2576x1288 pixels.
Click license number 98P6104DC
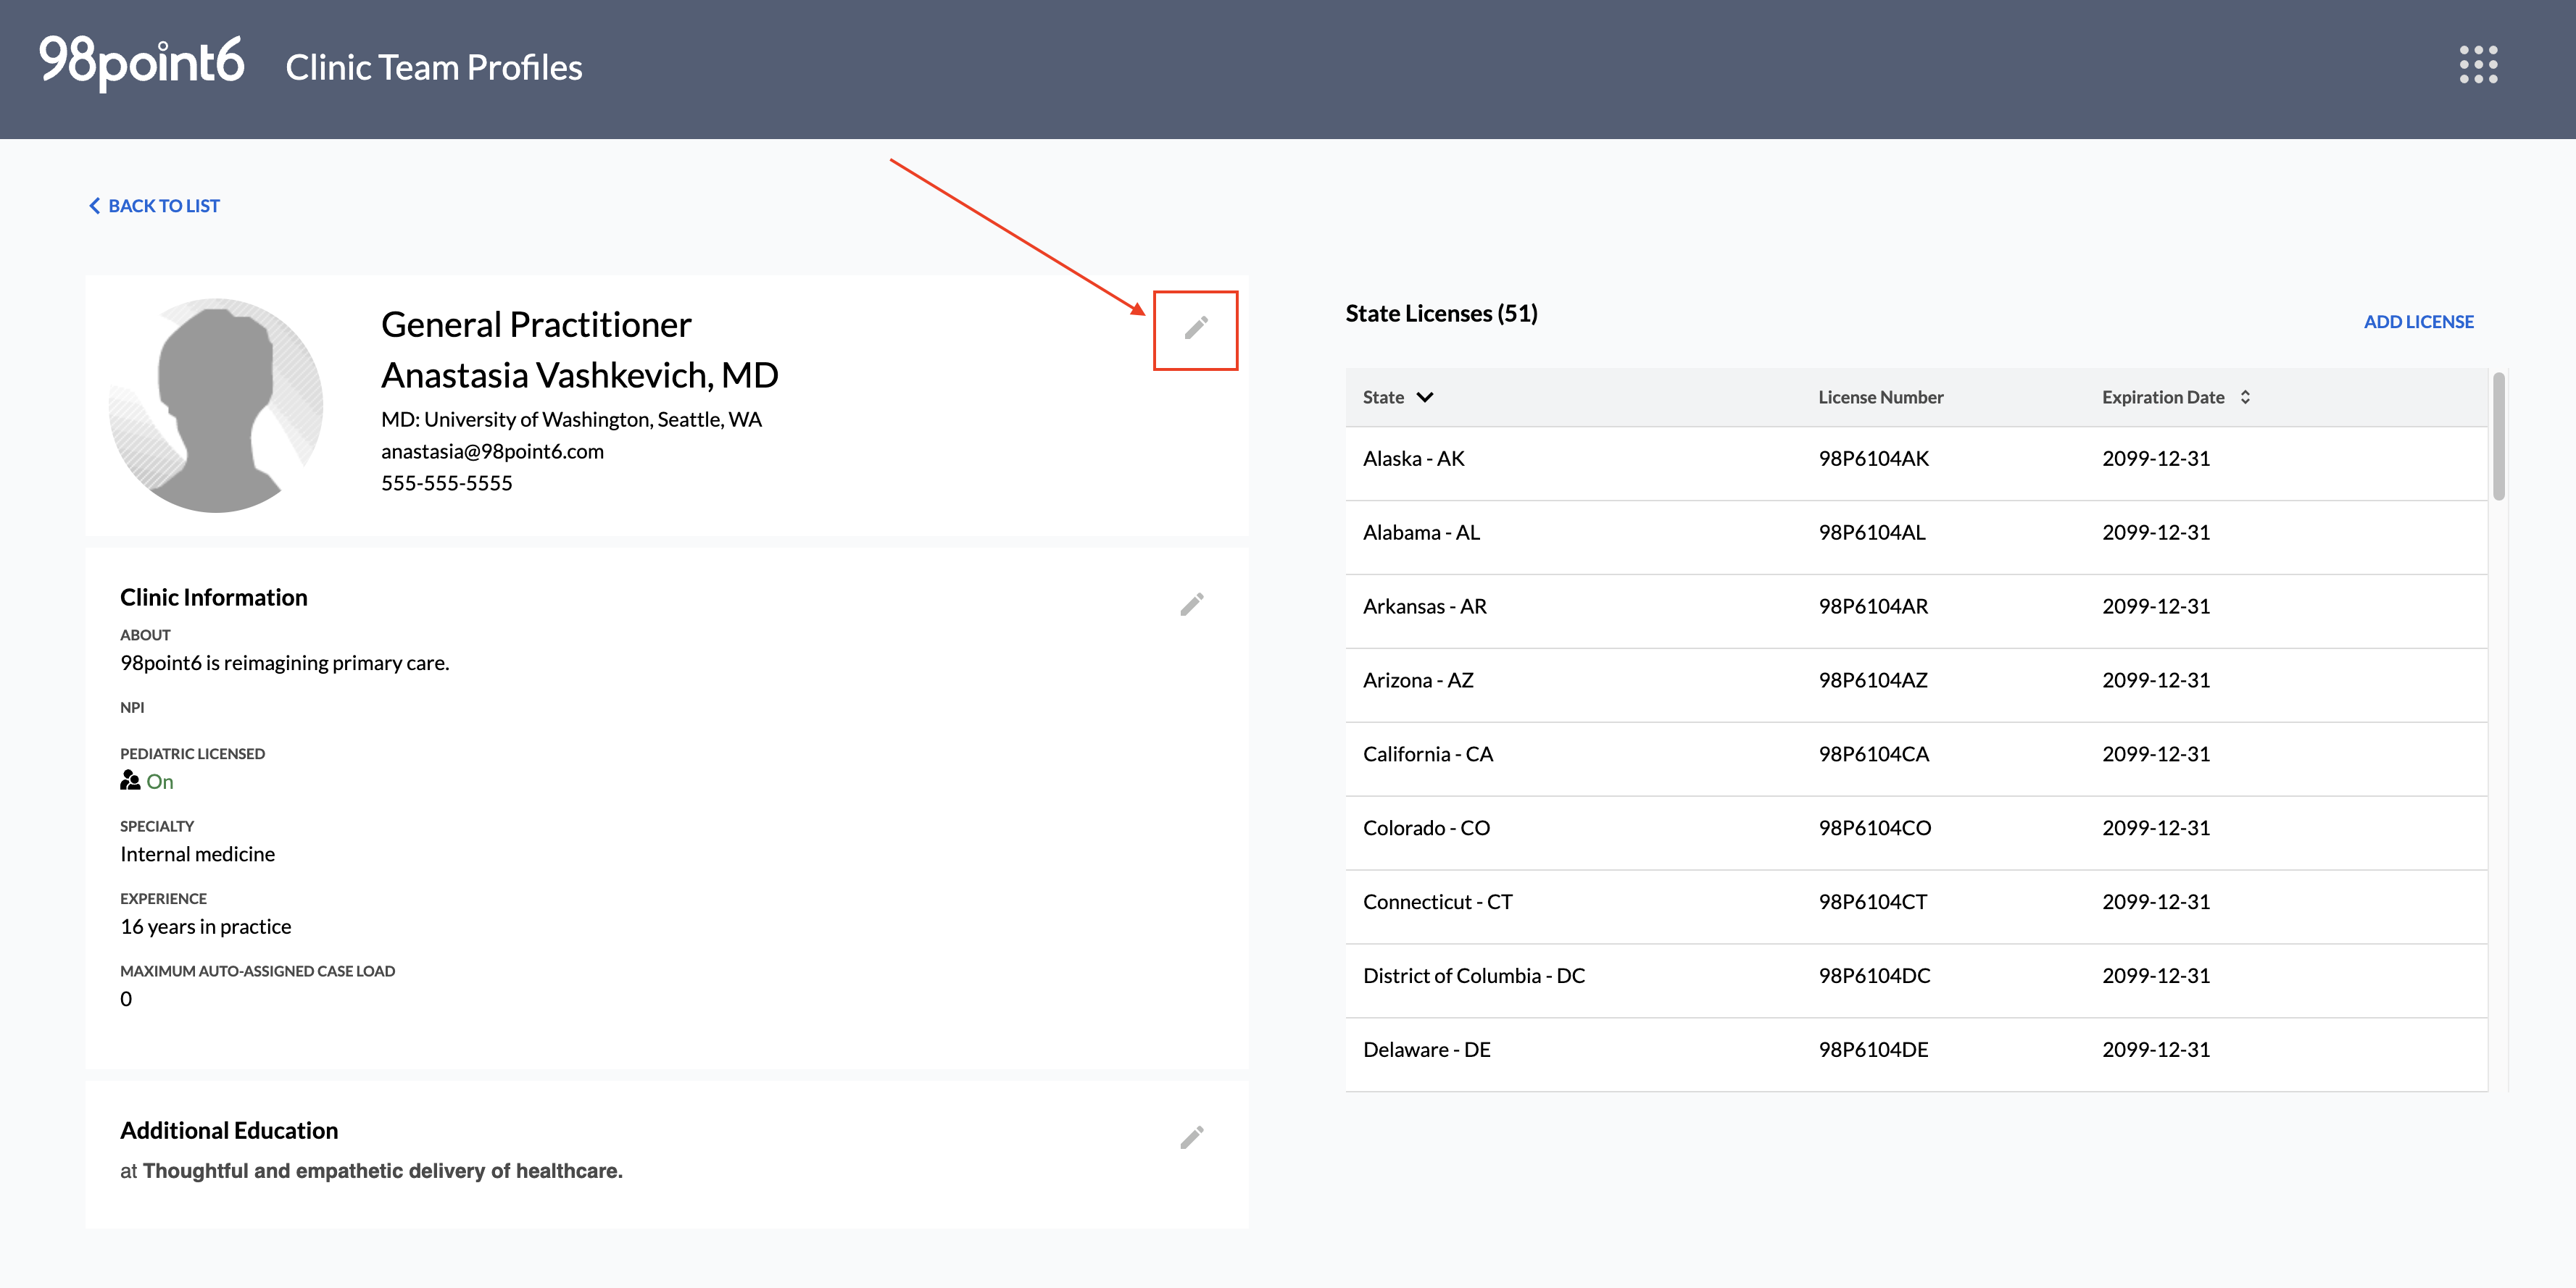point(1874,977)
